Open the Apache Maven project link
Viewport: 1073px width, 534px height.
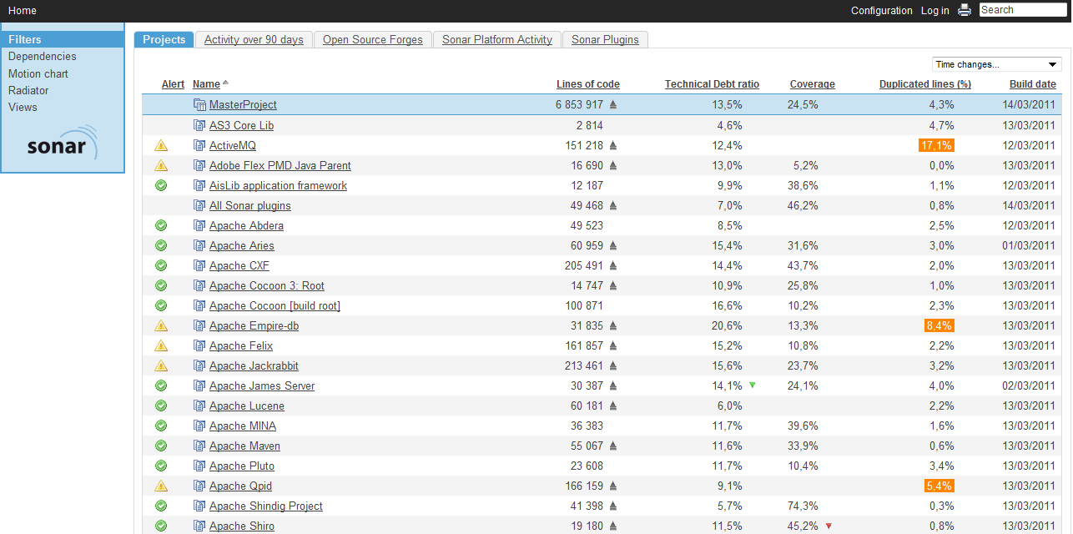pos(244,446)
